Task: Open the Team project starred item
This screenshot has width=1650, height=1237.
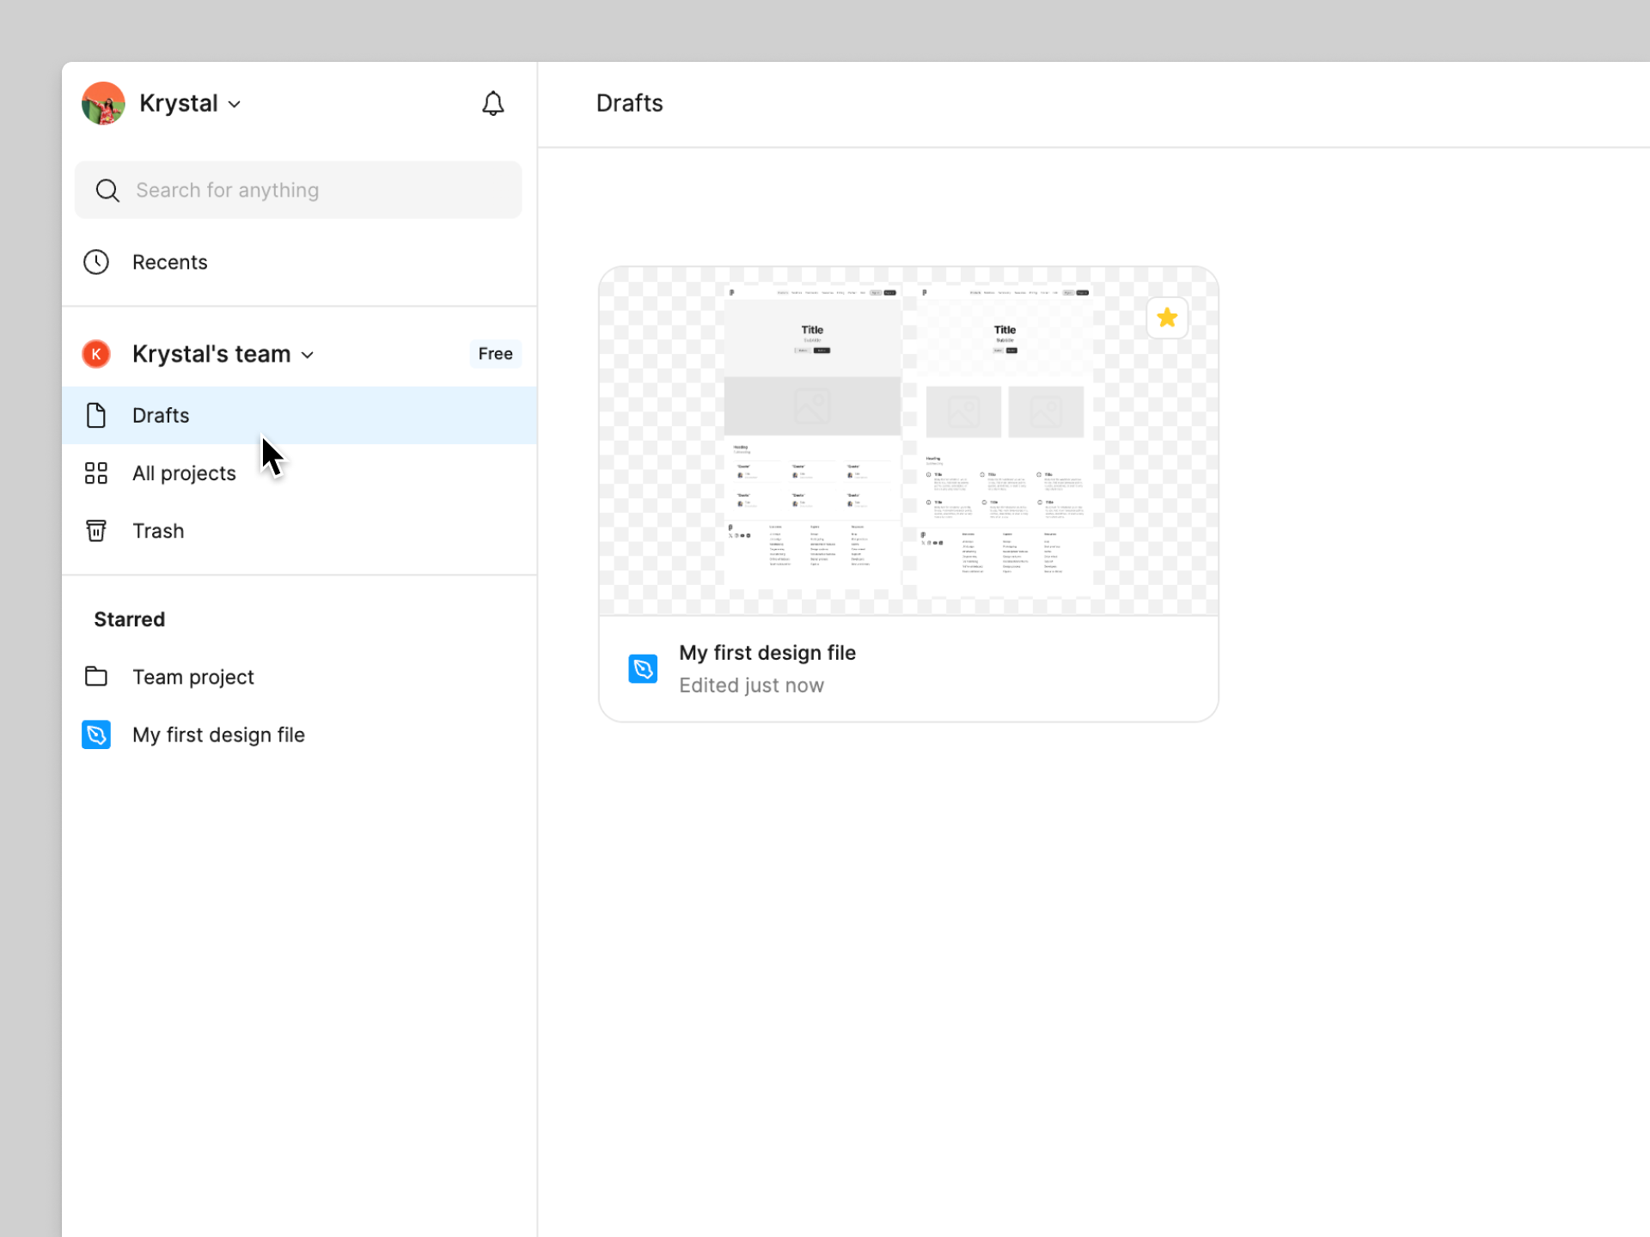Action: [193, 677]
